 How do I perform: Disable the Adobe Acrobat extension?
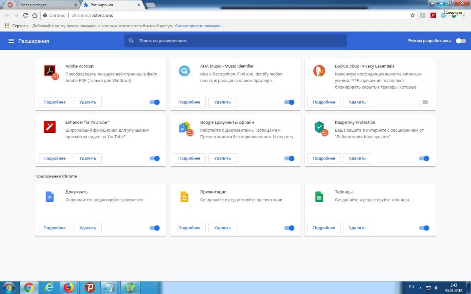[x=155, y=102]
